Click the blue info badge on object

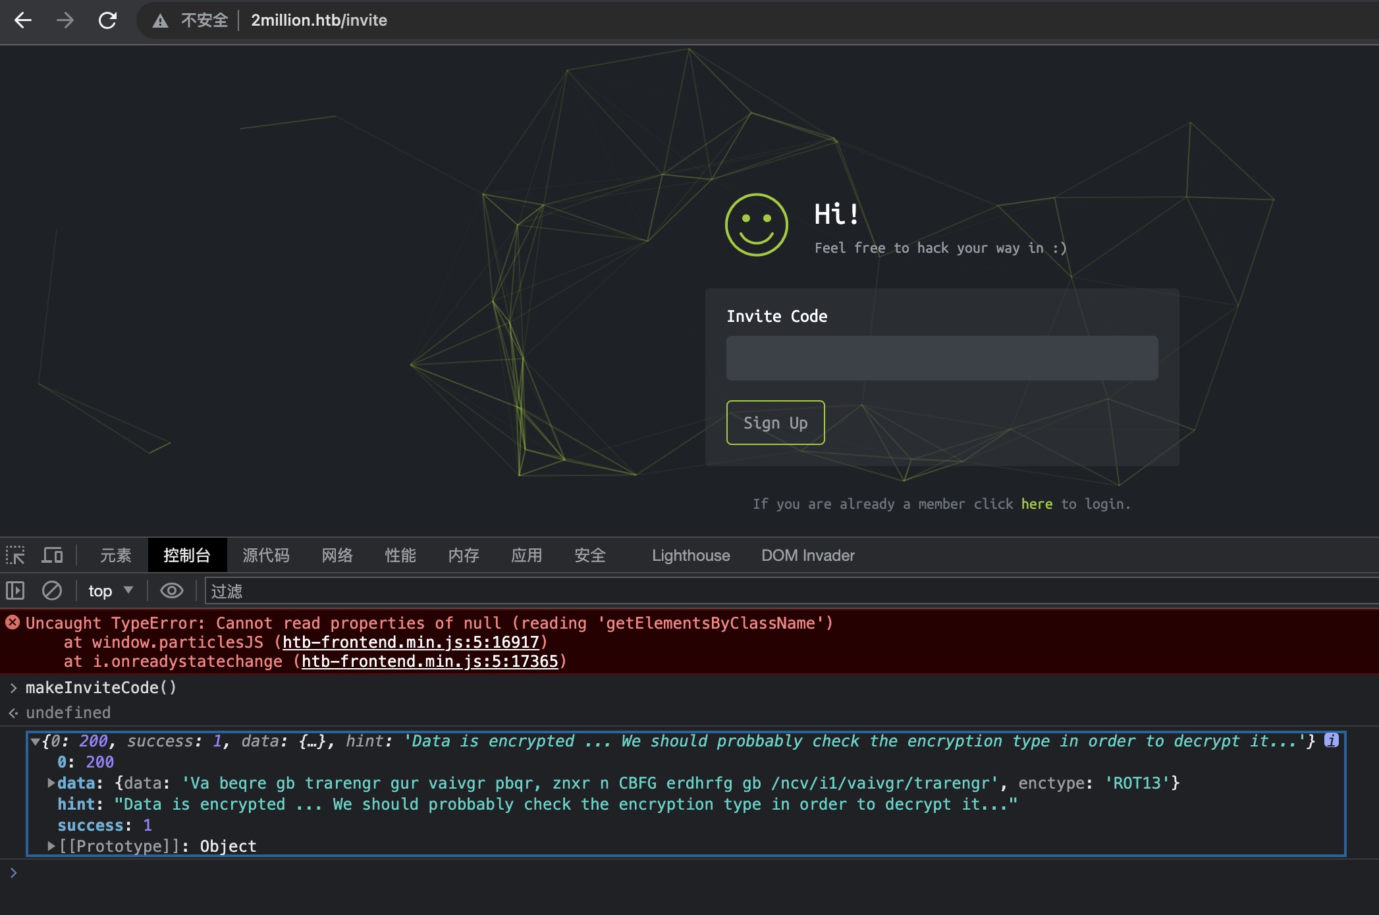coord(1331,740)
